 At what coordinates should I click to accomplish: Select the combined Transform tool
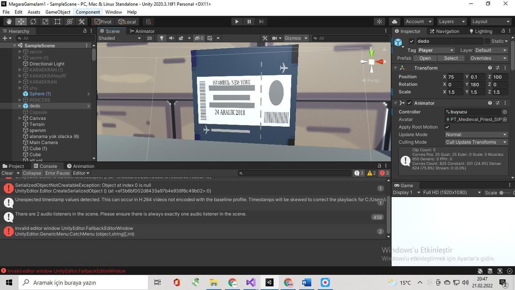[69, 22]
